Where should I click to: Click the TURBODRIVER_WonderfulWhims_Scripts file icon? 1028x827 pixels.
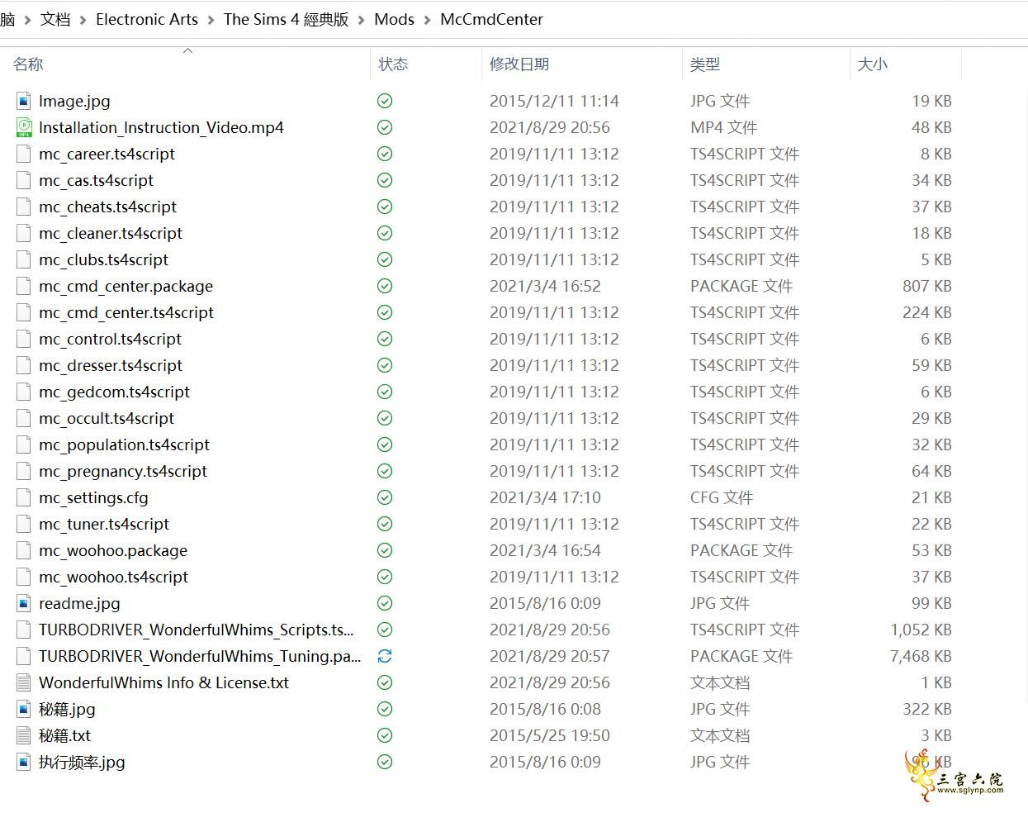[x=23, y=630]
